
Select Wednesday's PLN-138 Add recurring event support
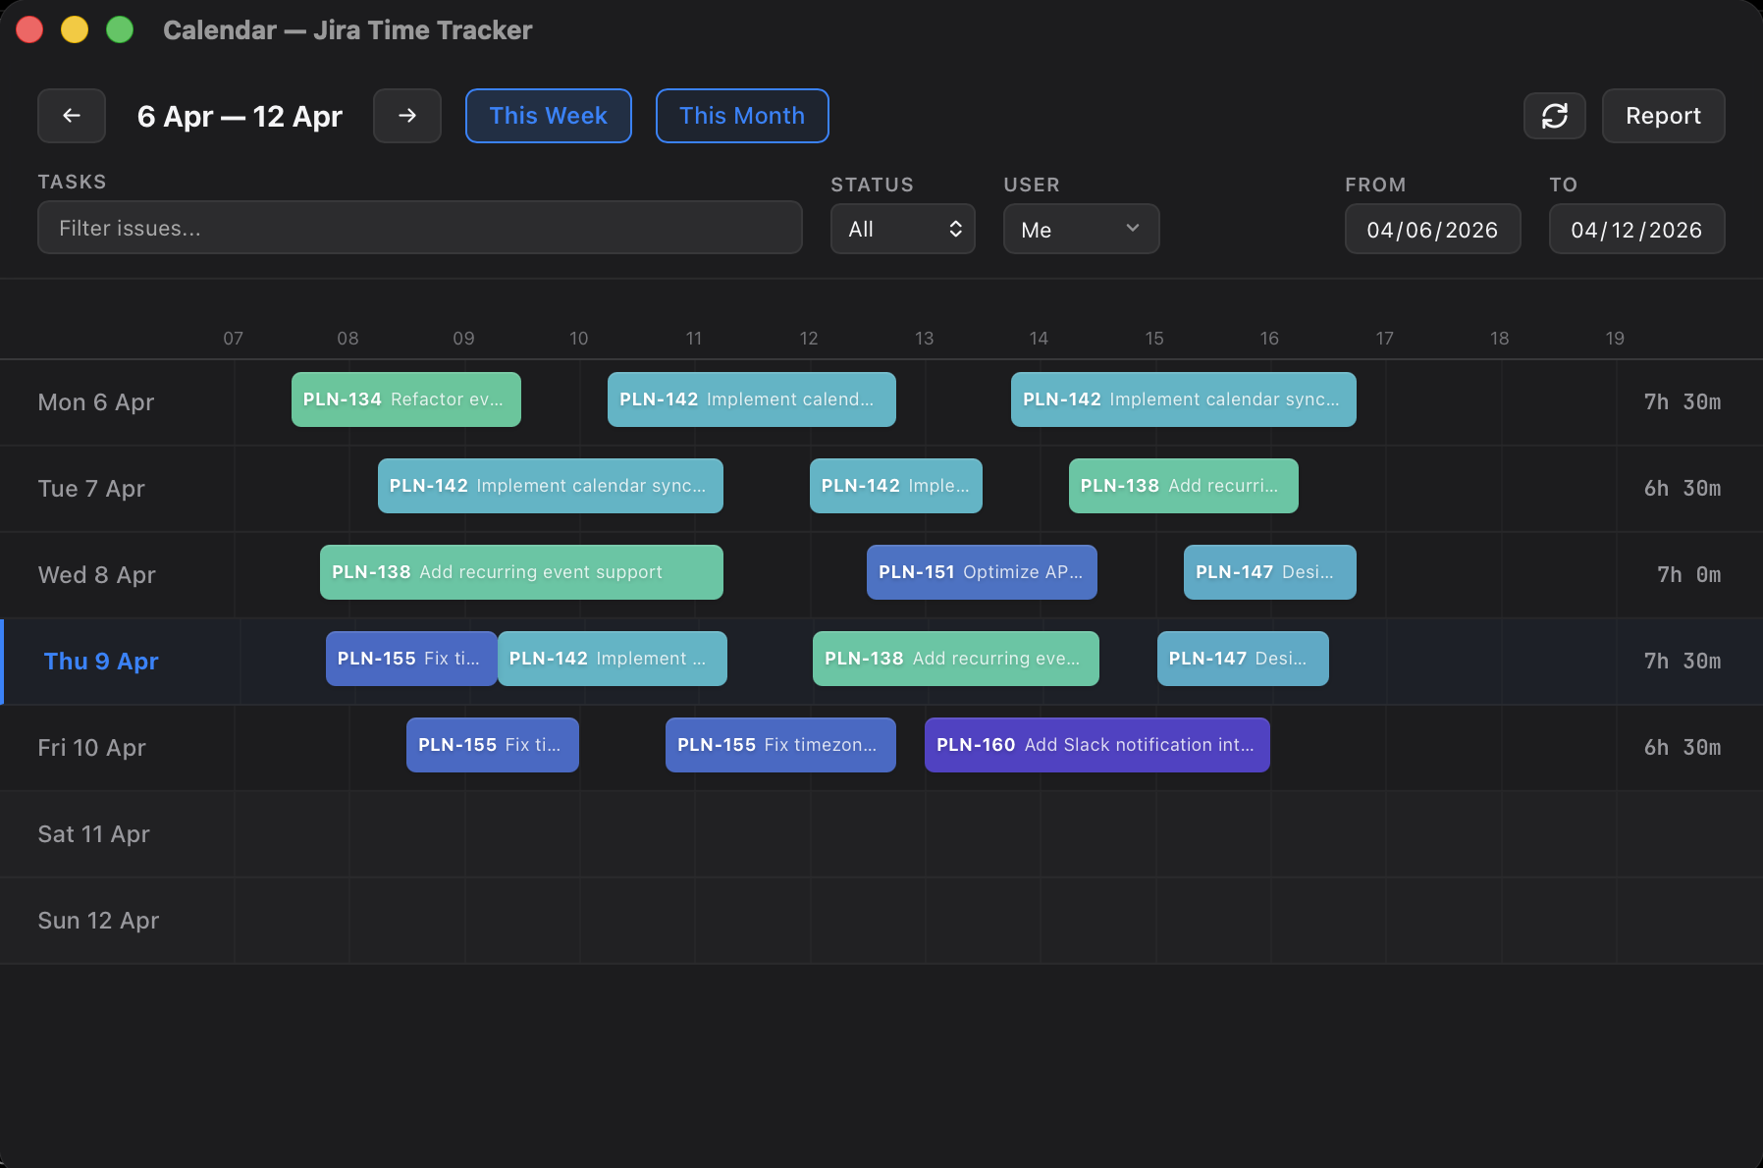pos(521,572)
